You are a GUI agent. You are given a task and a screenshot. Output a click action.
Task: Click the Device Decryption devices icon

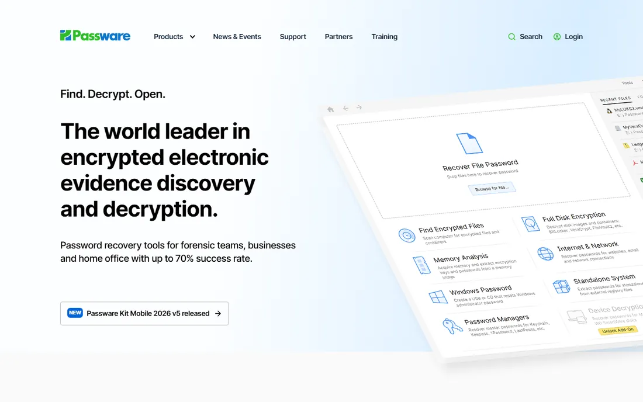[x=577, y=316]
